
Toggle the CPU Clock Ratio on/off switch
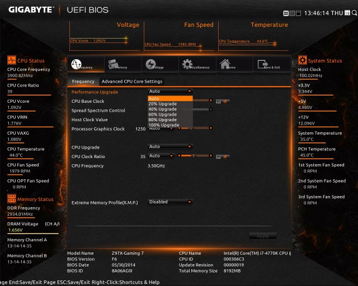coord(223,156)
